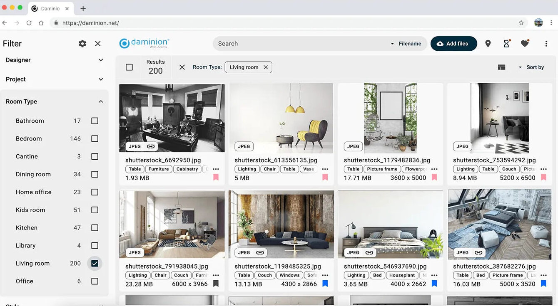Open more options for shutterstock_613556135.jpg

coord(325,169)
